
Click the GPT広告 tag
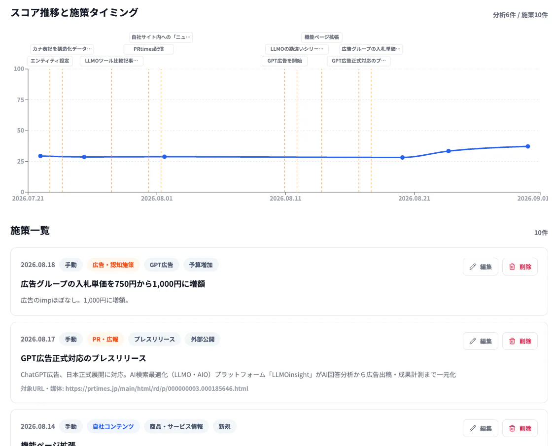pos(161,265)
